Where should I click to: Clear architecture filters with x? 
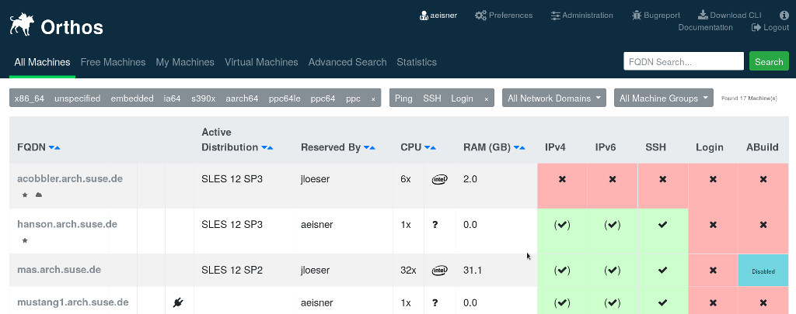[x=373, y=98]
